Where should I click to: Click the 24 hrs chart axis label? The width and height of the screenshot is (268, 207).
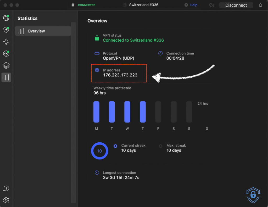[203, 103]
